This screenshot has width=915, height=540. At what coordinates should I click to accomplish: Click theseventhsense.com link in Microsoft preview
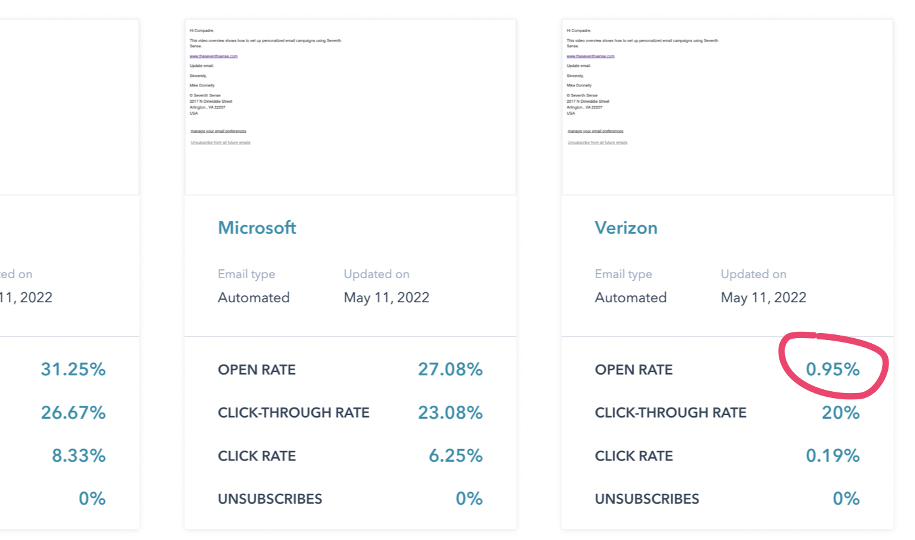pos(213,56)
